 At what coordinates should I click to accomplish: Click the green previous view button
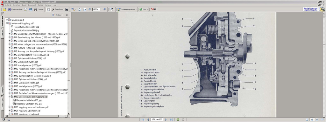(x=178, y=119)
